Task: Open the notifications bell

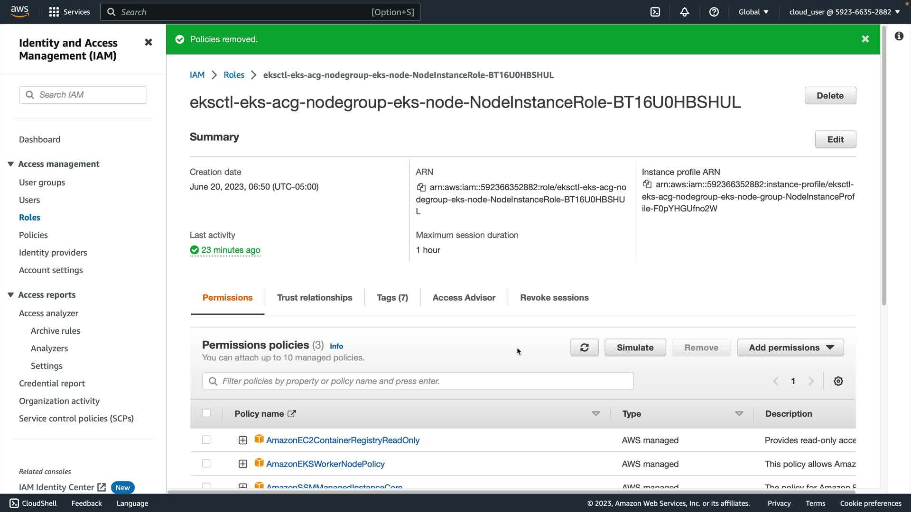Action: (684, 12)
